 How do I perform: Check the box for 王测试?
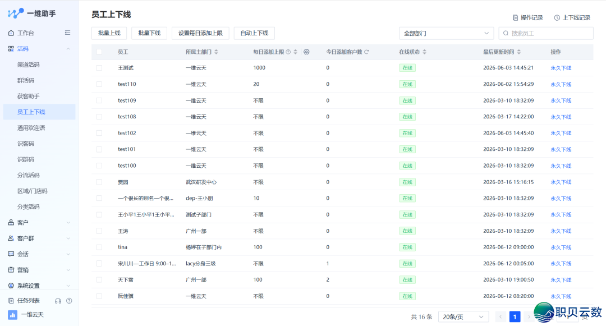99,68
